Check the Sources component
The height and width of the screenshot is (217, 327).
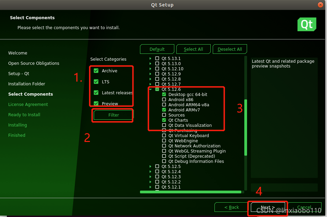pyautogui.click(x=164, y=115)
